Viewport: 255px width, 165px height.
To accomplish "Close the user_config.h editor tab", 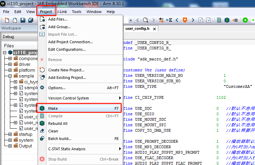I will point(155,29).
